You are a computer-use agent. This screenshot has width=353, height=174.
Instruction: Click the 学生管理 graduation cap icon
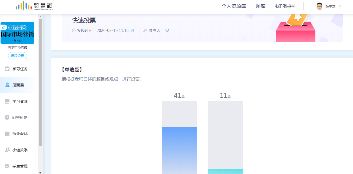[7, 166]
